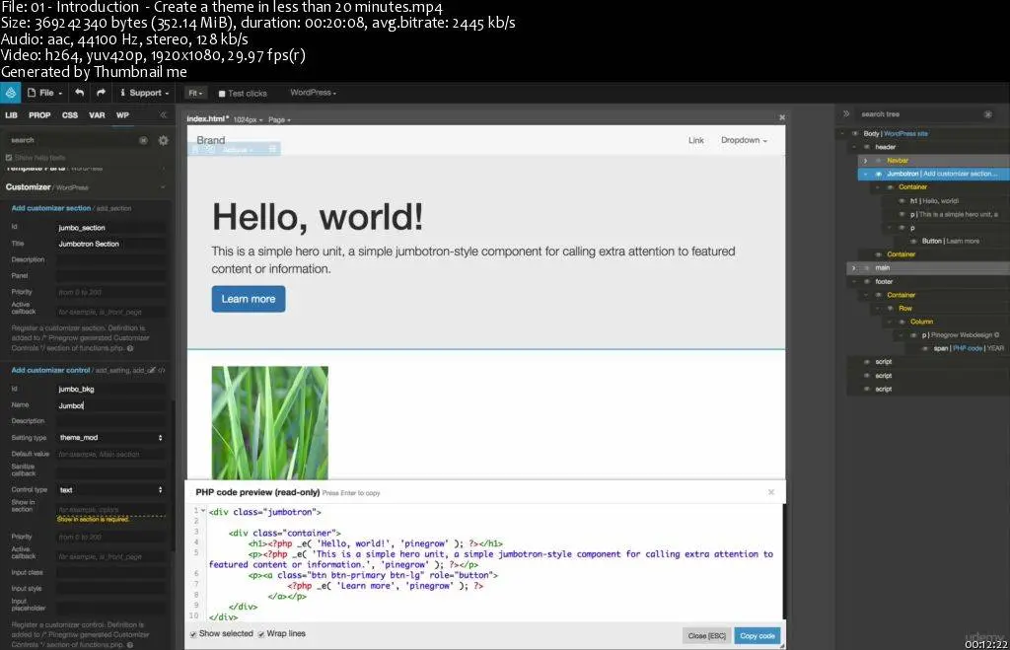Click the Name field containing Jumbot

click(x=110, y=405)
